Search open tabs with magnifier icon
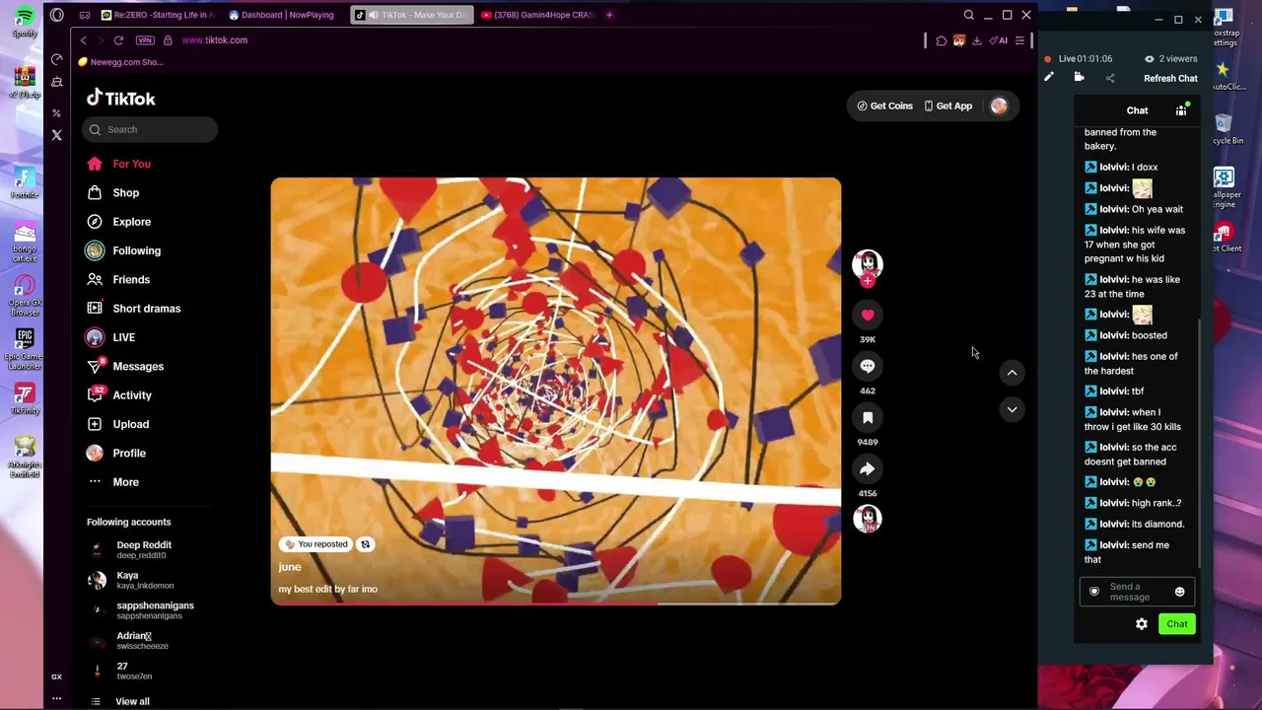The image size is (1262, 710). click(x=969, y=15)
